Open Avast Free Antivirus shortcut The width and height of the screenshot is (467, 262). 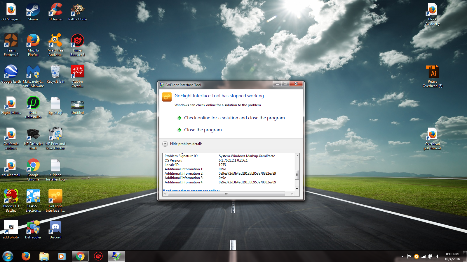[x=55, y=43]
